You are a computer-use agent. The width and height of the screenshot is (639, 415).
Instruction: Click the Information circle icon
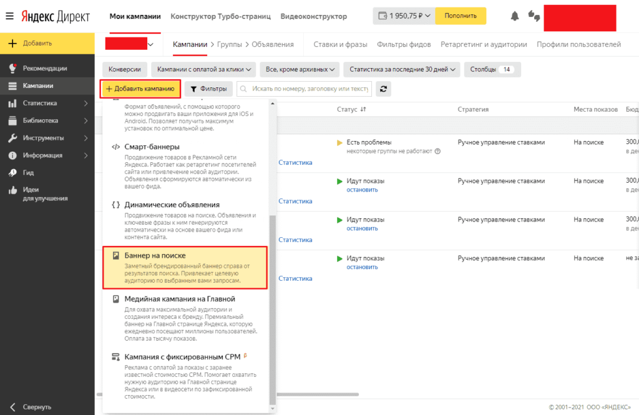12,155
